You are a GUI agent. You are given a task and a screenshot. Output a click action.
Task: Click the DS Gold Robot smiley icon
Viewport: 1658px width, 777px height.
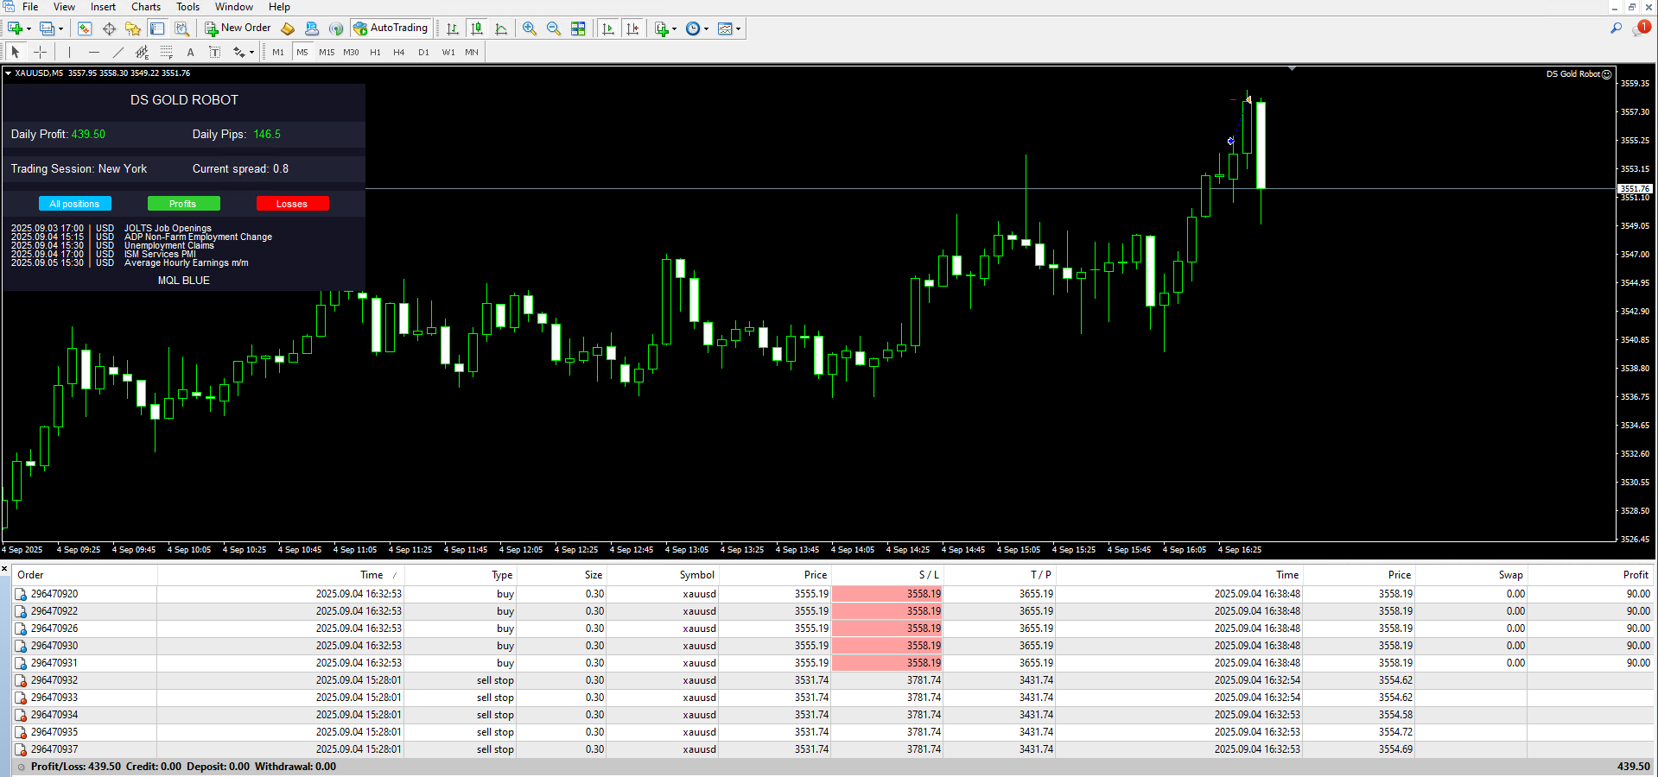(x=1607, y=73)
